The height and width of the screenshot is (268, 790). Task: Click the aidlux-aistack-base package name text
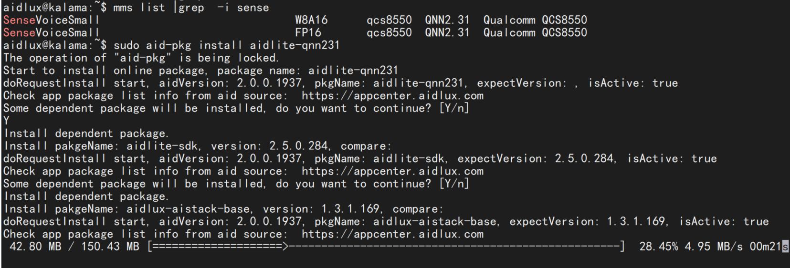(x=188, y=209)
